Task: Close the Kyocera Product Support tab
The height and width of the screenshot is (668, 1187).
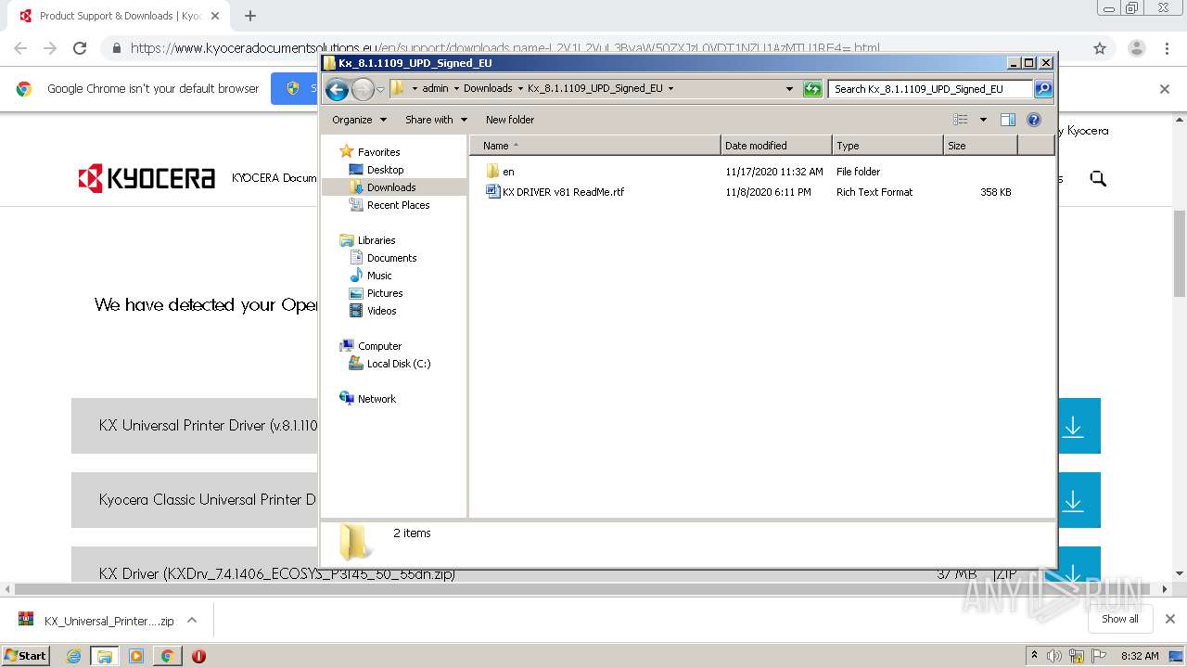Action: point(215,16)
